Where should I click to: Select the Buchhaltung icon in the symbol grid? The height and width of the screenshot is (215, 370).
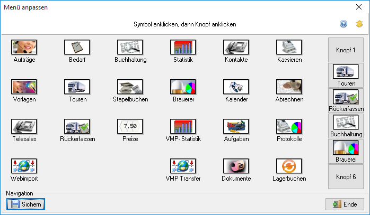pos(130,47)
